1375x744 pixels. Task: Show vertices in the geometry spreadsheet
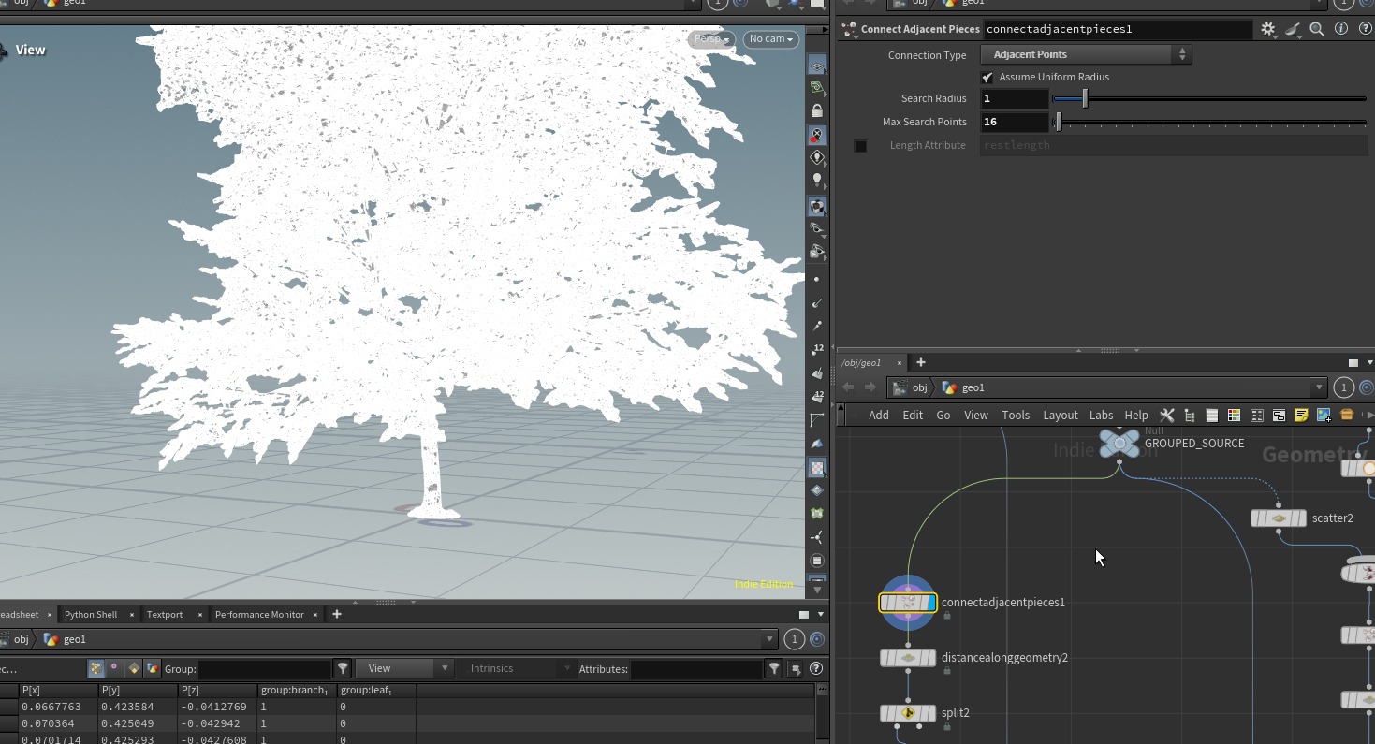point(115,668)
